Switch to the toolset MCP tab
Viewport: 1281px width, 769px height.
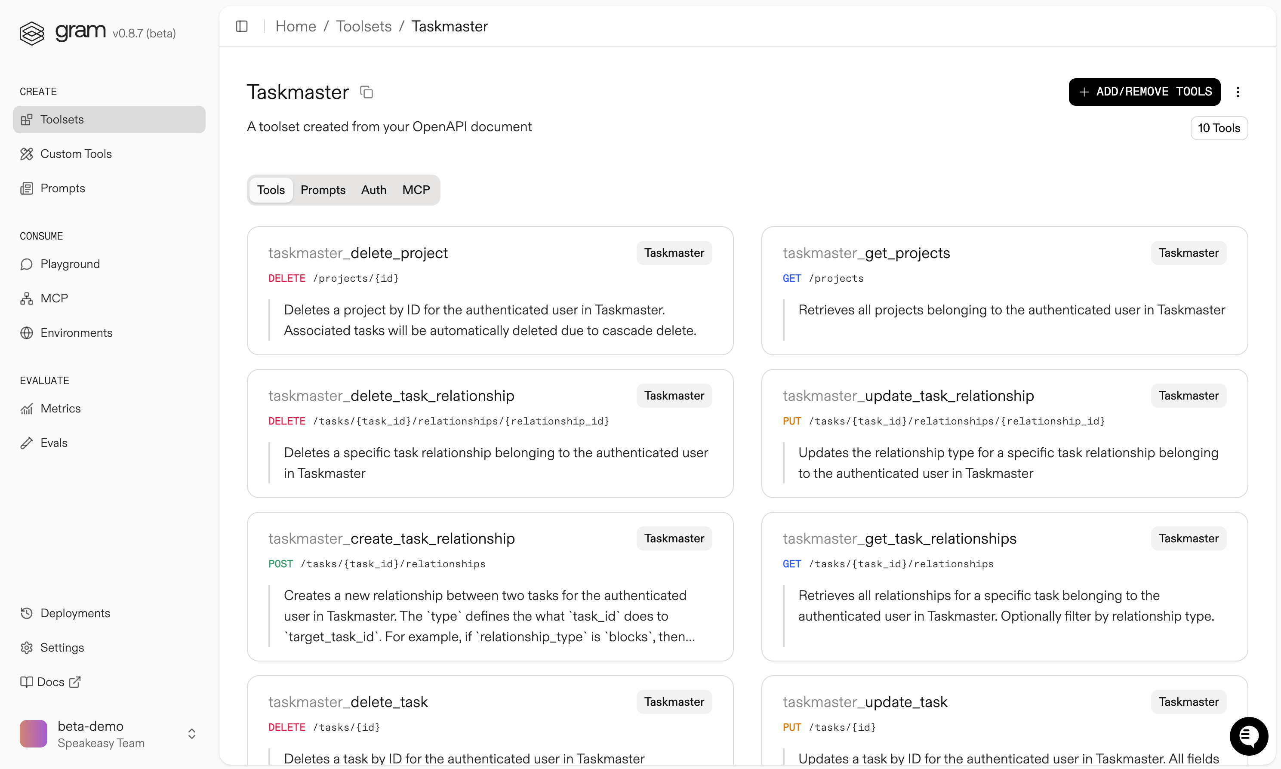point(416,190)
